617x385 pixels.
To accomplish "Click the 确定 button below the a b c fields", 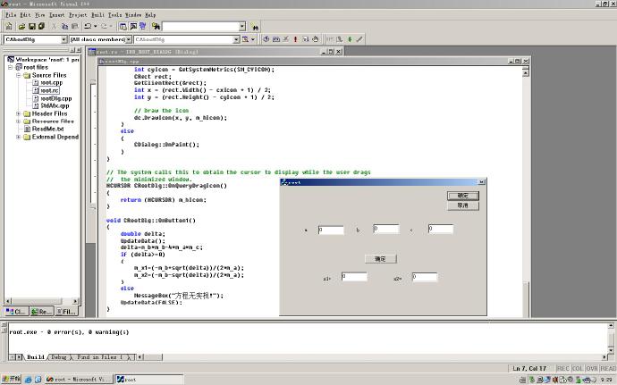I will [381, 259].
